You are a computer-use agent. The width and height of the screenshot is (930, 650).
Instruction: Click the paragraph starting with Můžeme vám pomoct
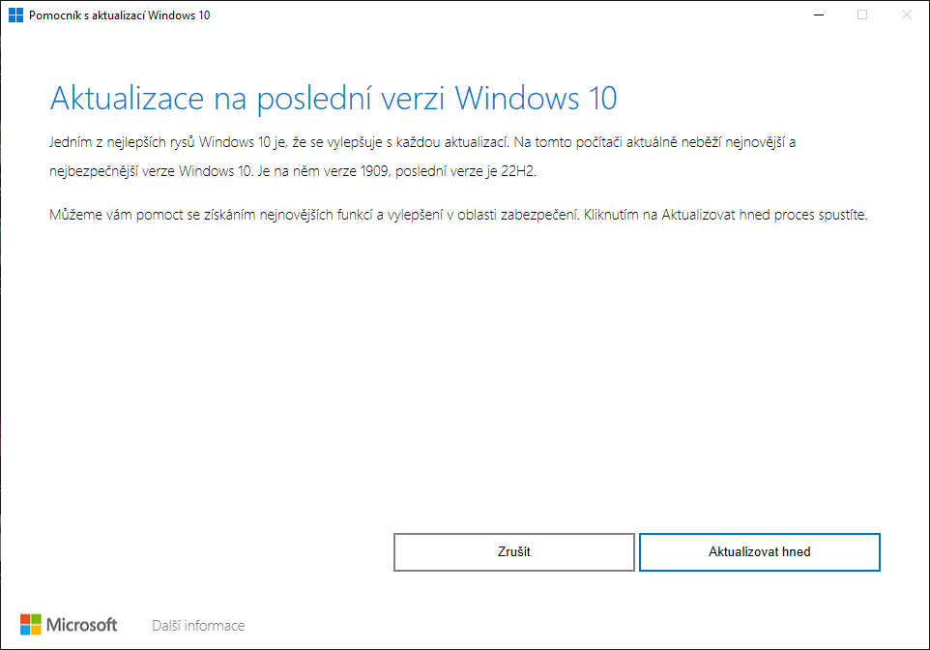pos(458,215)
